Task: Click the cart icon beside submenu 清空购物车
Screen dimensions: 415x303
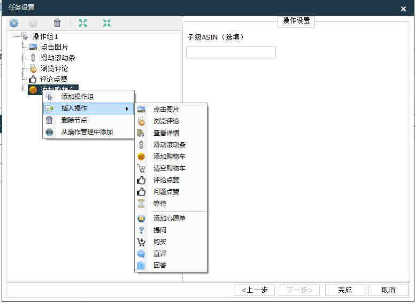Action: click(x=141, y=168)
